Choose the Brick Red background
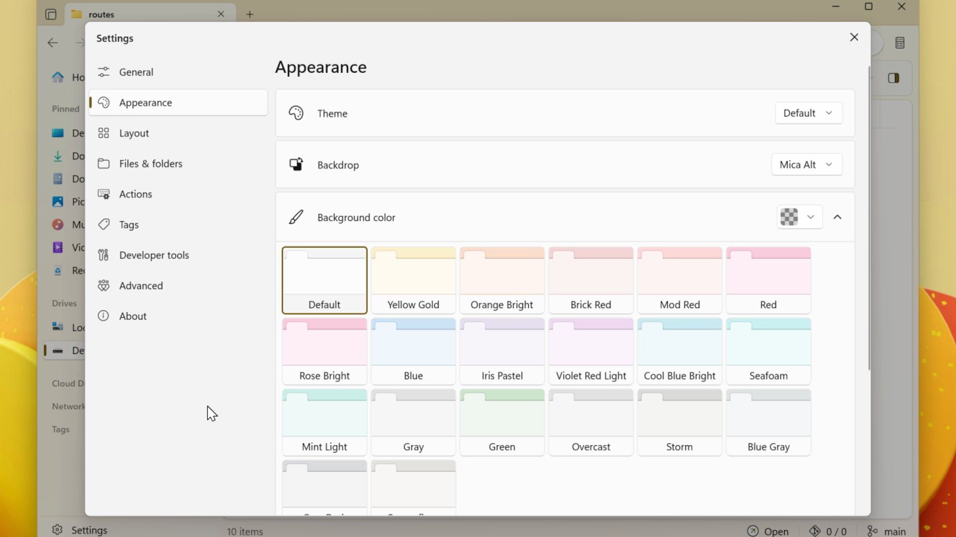This screenshot has width=956, height=537. pyautogui.click(x=591, y=280)
